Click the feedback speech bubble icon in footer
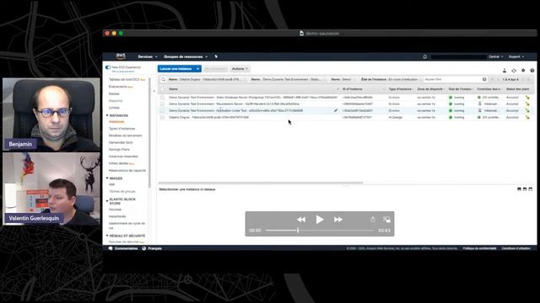This screenshot has width=540, height=303. [111, 248]
